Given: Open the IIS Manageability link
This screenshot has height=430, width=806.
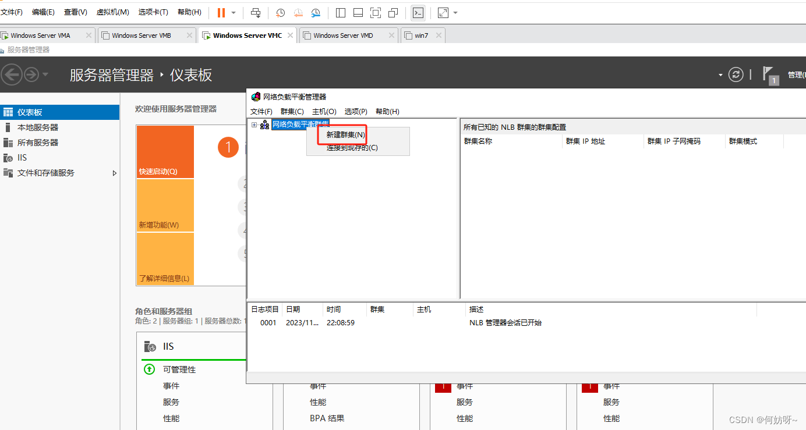Looking at the screenshot, I should [x=179, y=369].
